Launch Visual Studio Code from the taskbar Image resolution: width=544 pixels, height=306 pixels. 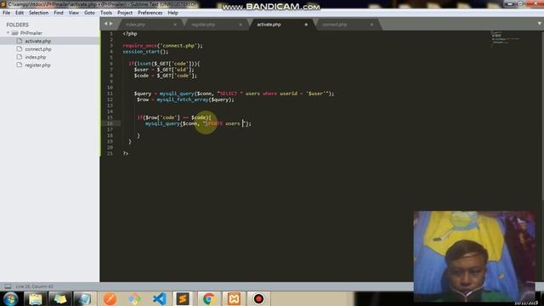tap(159, 298)
